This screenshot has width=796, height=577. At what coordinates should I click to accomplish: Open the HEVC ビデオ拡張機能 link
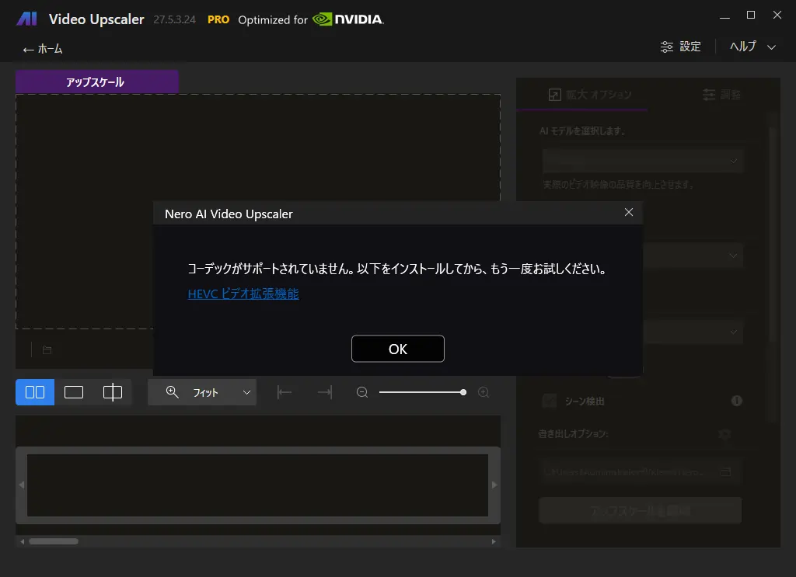pos(243,294)
